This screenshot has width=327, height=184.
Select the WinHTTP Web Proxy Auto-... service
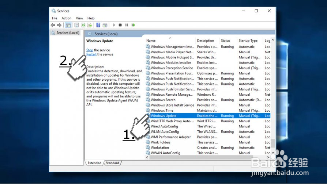(x=208, y=121)
